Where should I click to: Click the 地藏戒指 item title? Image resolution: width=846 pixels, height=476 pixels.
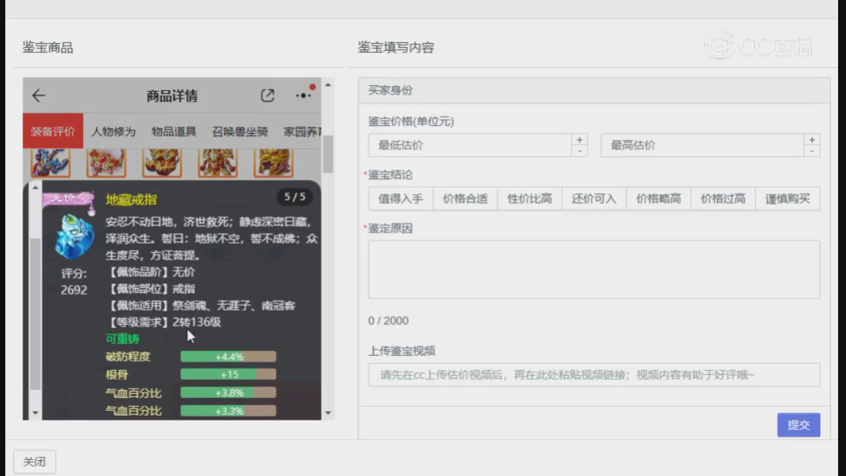click(x=132, y=199)
